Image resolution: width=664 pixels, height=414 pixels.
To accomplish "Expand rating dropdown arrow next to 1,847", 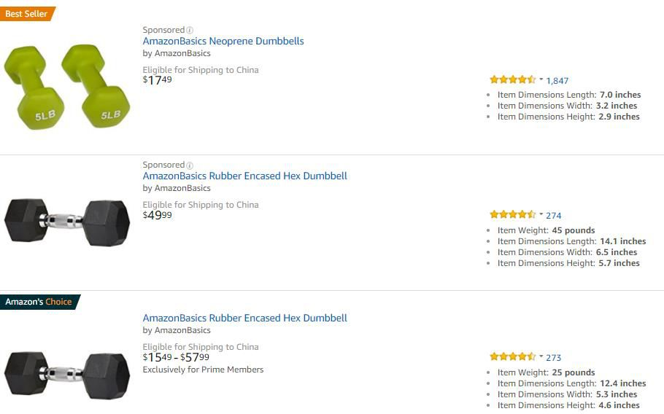I will pyautogui.click(x=541, y=79).
